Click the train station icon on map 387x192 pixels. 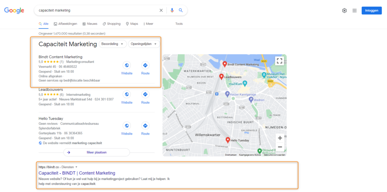[x=217, y=94]
